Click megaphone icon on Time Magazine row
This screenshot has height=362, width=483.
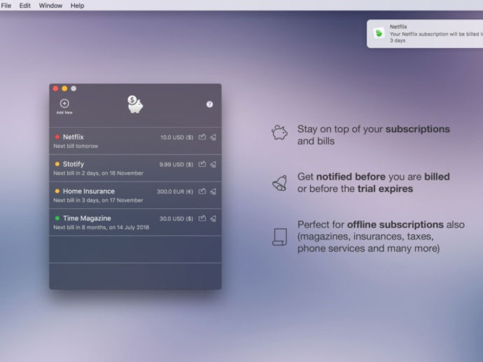213,218
